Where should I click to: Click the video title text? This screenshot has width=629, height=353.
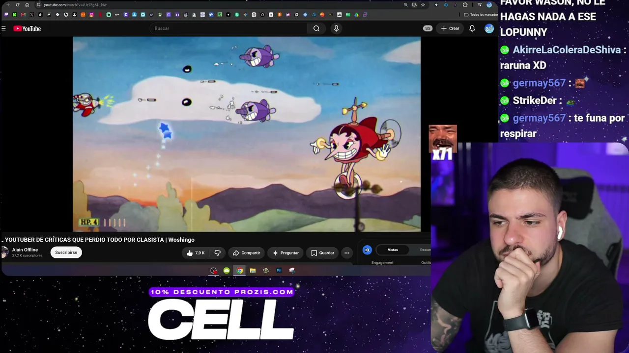coord(100,240)
